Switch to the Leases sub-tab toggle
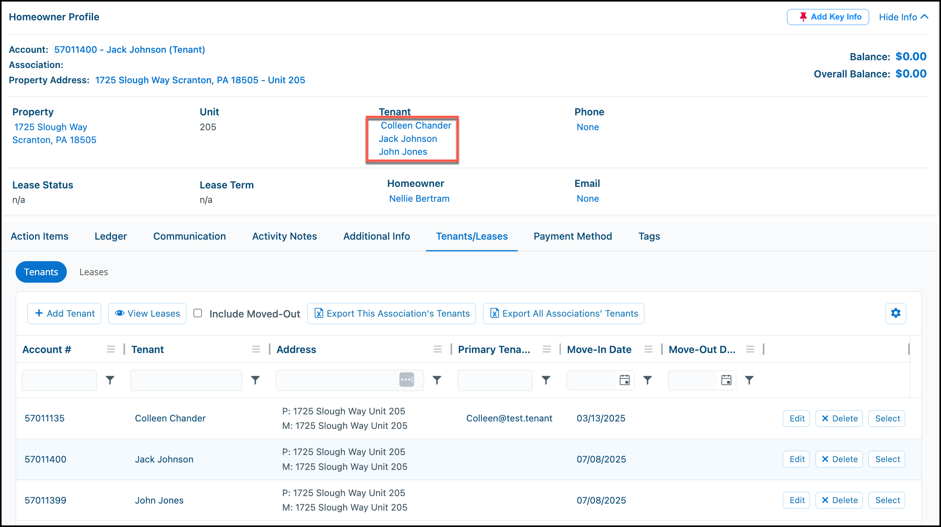The height and width of the screenshot is (527, 941). coord(94,272)
